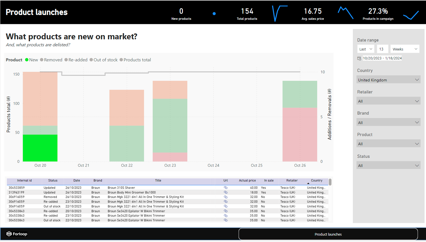Click the Products in campaign sparkline

(x=411, y=15)
